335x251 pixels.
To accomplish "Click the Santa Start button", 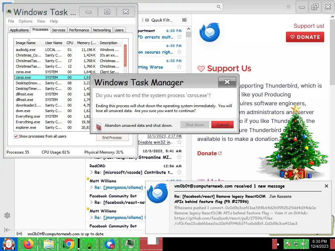I will (x=9, y=244).
